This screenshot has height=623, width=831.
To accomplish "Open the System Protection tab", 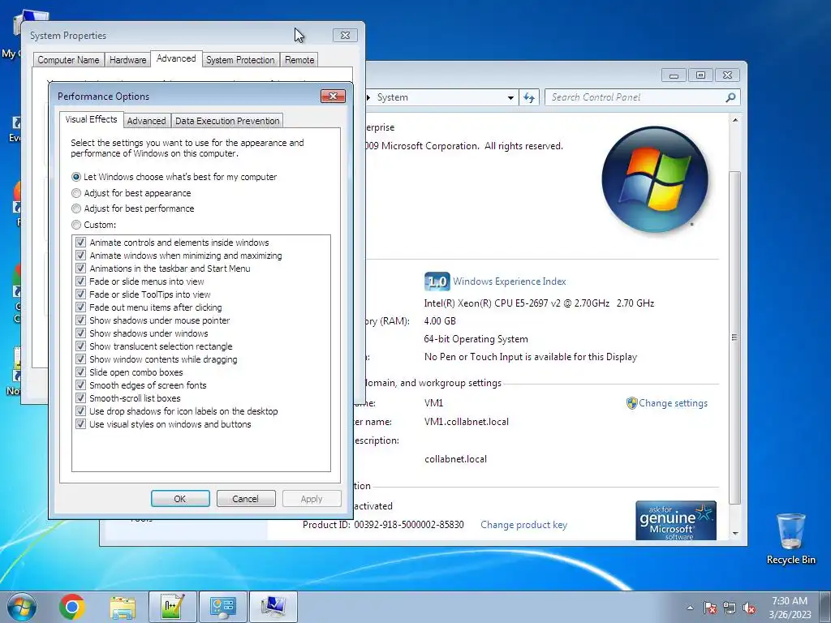I will tap(240, 60).
